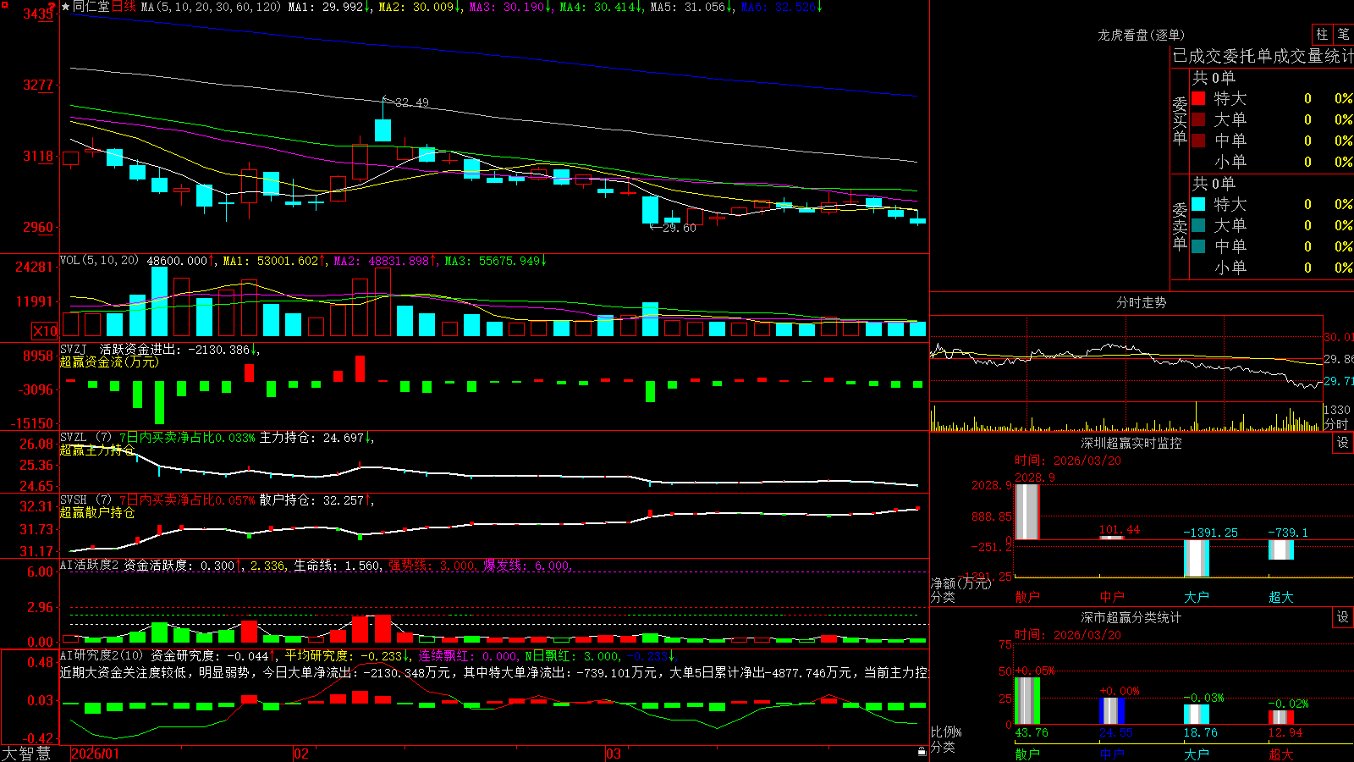
Task: Click the cyan 特大 sell order swatch
Action: pos(1198,204)
